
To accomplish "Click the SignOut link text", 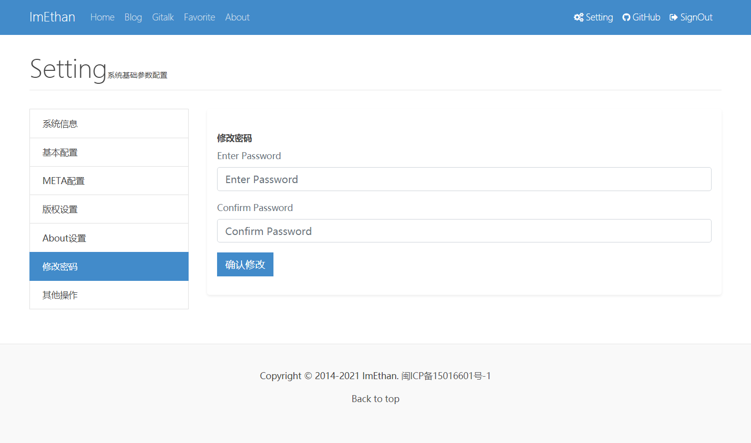I will point(697,17).
